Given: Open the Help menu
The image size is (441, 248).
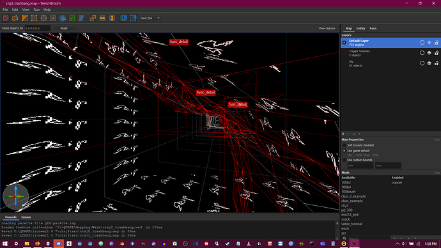Looking at the screenshot, I should (47, 10).
